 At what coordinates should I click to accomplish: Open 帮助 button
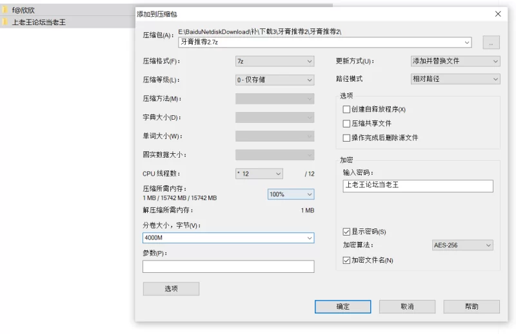[471, 306]
